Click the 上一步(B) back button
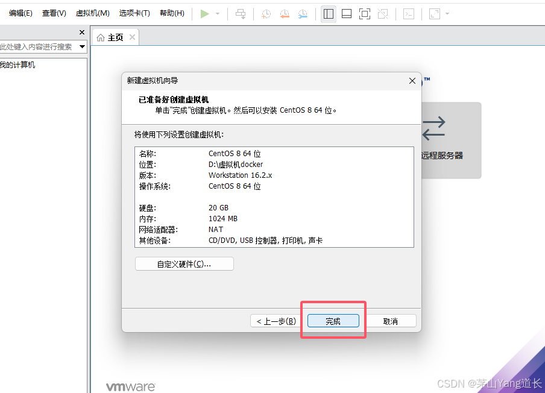The width and height of the screenshot is (545, 393). (276, 321)
